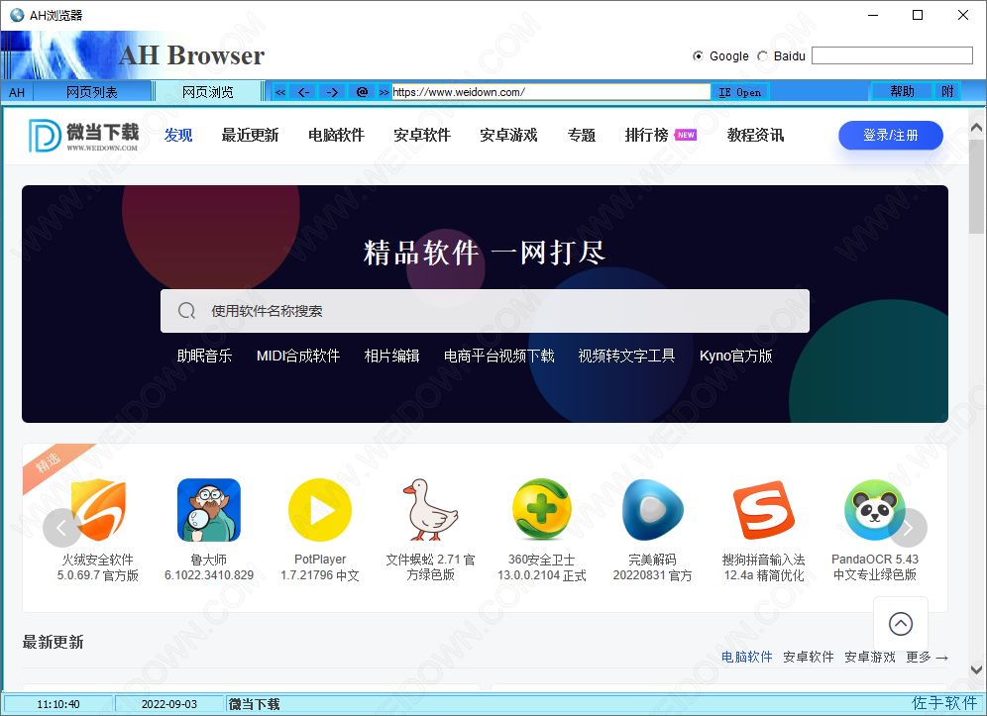Image resolution: width=987 pixels, height=716 pixels.
Task: Click the '<<' first-page toolbar button
Action: (280, 92)
